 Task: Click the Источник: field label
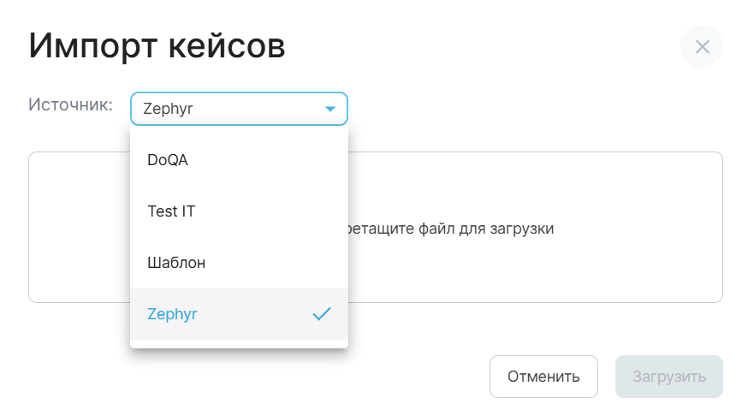click(x=71, y=104)
